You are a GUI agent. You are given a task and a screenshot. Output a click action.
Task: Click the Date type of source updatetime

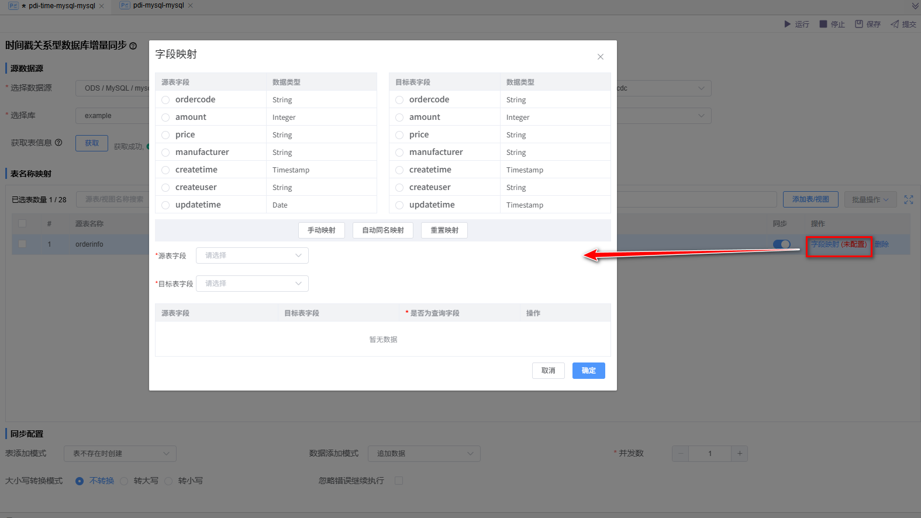tap(280, 205)
